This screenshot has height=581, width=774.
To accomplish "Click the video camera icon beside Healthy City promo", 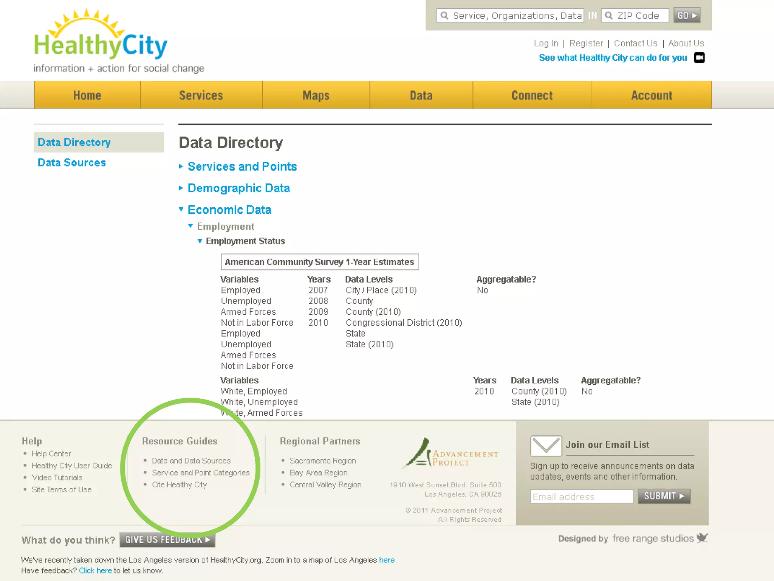I will [699, 58].
